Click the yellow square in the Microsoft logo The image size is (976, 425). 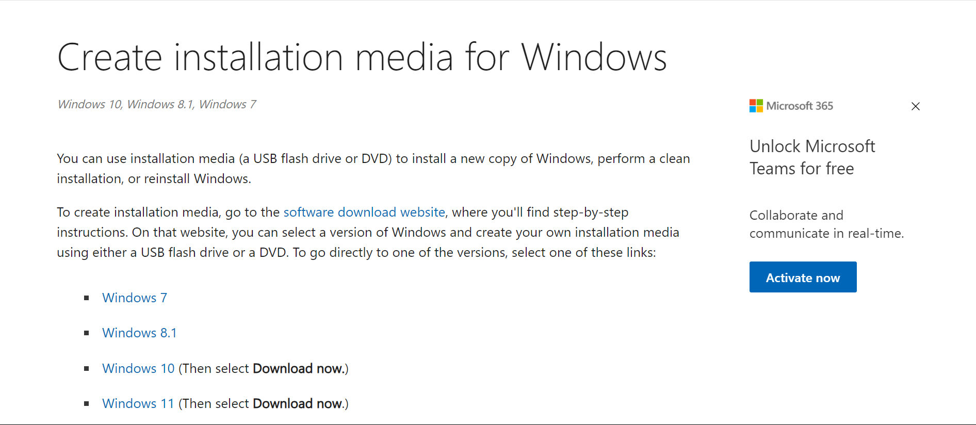click(x=760, y=109)
